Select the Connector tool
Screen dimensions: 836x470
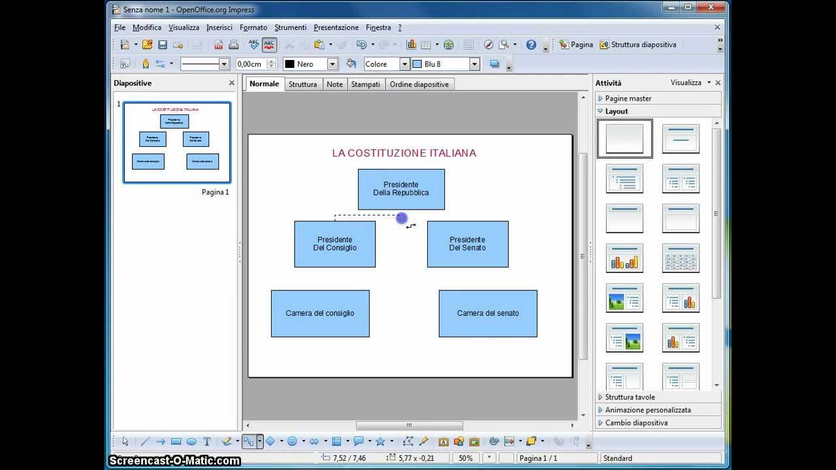pyautogui.click(x=248, y=441)
